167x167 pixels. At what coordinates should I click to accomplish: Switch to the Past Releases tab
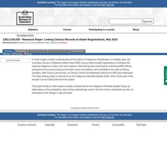[77, 51]
